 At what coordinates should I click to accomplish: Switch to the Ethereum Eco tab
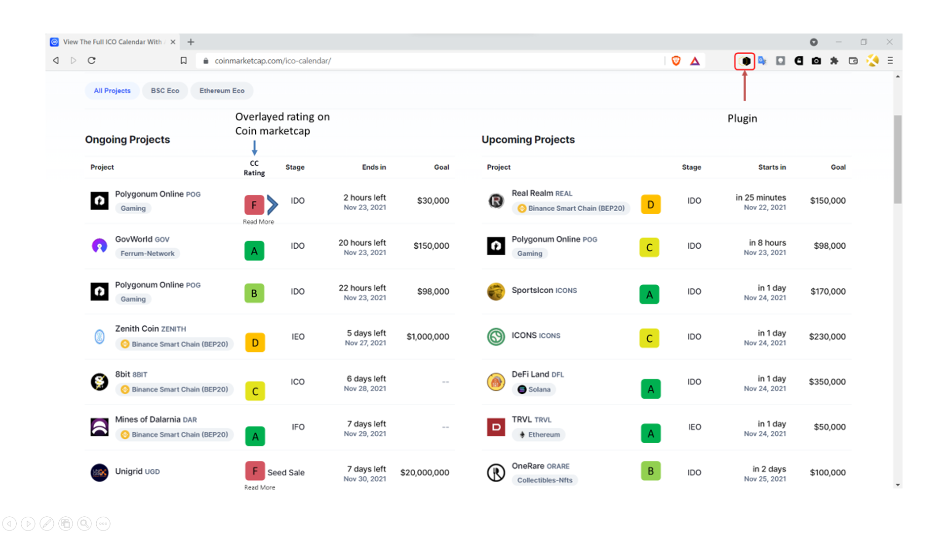[222, 90]
